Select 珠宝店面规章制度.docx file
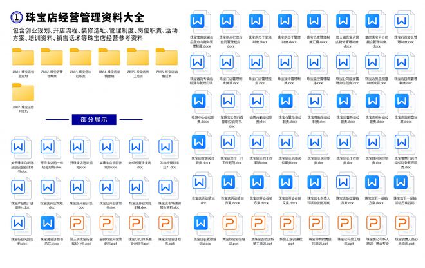Viewport: 425px width, 268px height. (x=404, y=102)
